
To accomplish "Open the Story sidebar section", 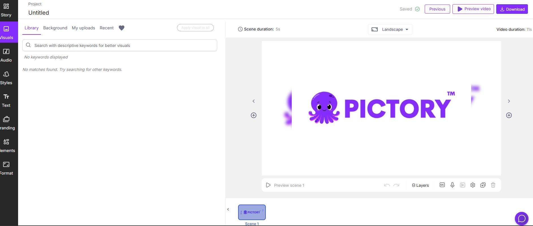I will (6, 10).
